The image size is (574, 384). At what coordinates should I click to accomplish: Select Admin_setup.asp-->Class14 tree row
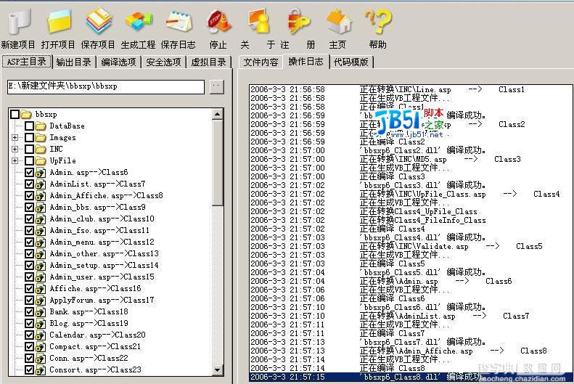104,266
